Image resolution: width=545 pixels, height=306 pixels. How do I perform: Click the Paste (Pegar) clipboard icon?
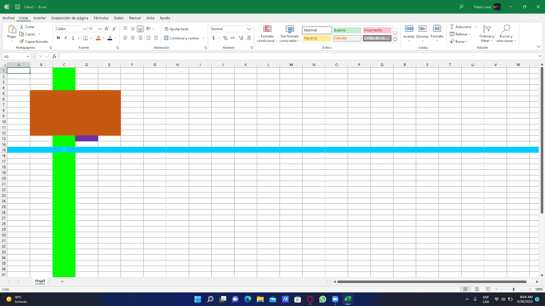click(12, 29)
